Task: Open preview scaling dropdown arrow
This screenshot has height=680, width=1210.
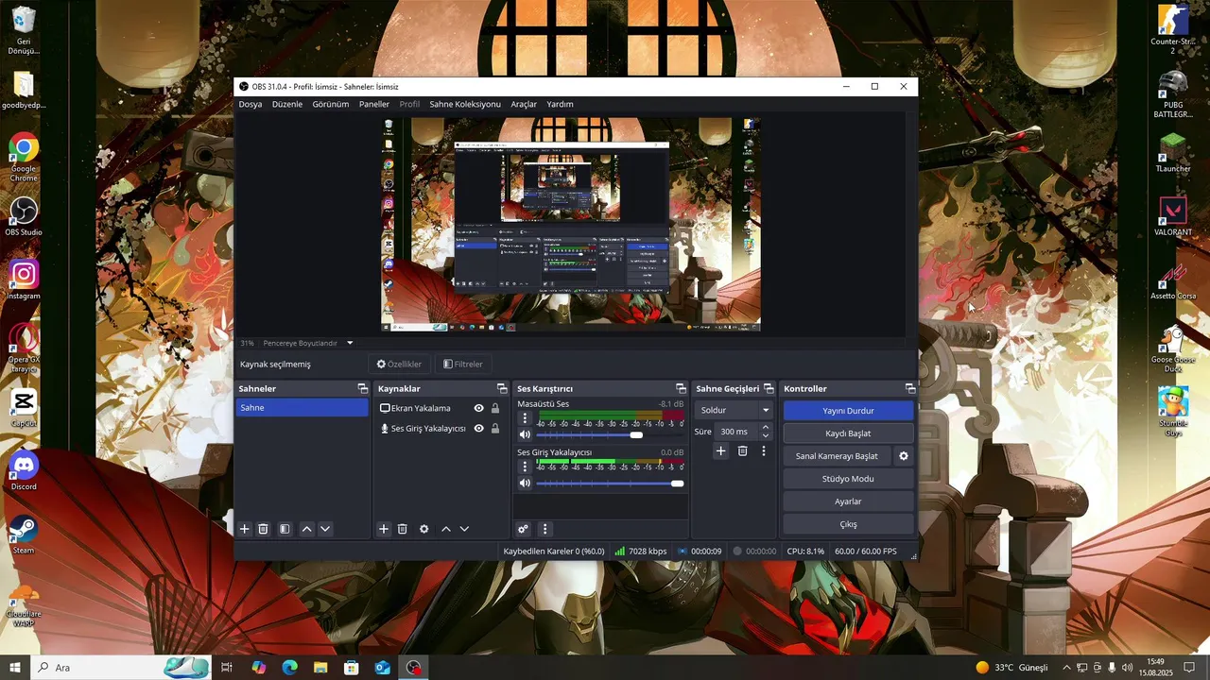Action: pyautogui.click(x=350, y=343)
